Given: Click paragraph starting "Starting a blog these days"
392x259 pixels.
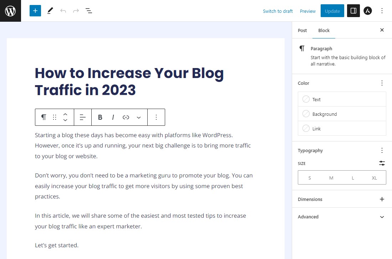Looking at the screenshot, I should (x=143, y=146).
